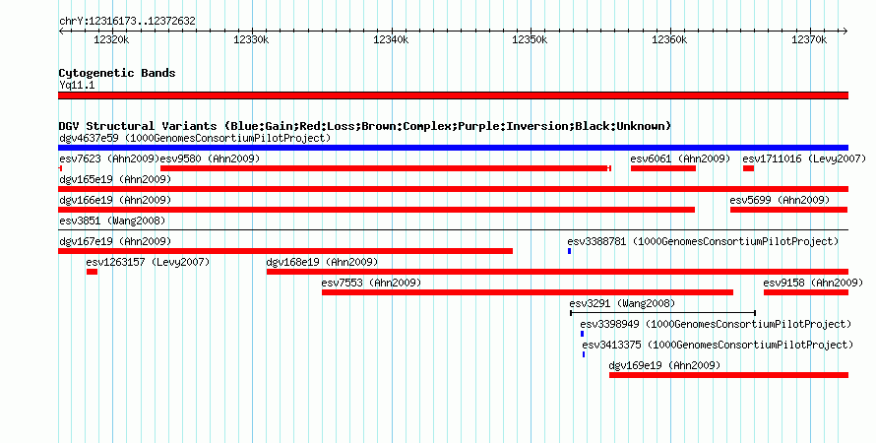Click the blue dgv4637e59 gain variant bar

453,148
